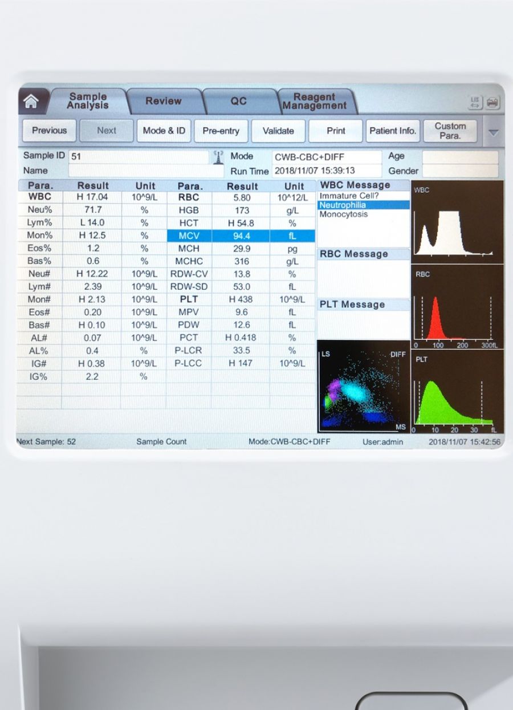Click the antenna icon beside Sample ID
The width and height of the screenshot is (513, 710).
click(x=218, y=157)
